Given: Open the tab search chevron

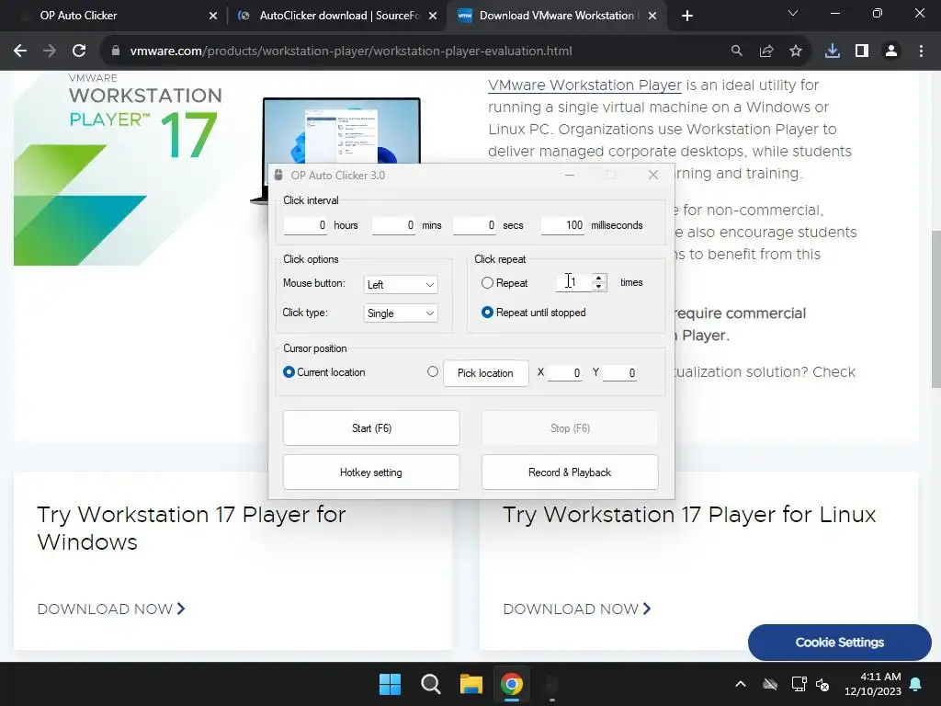Looking at the screenshot, I should (793, 13).
